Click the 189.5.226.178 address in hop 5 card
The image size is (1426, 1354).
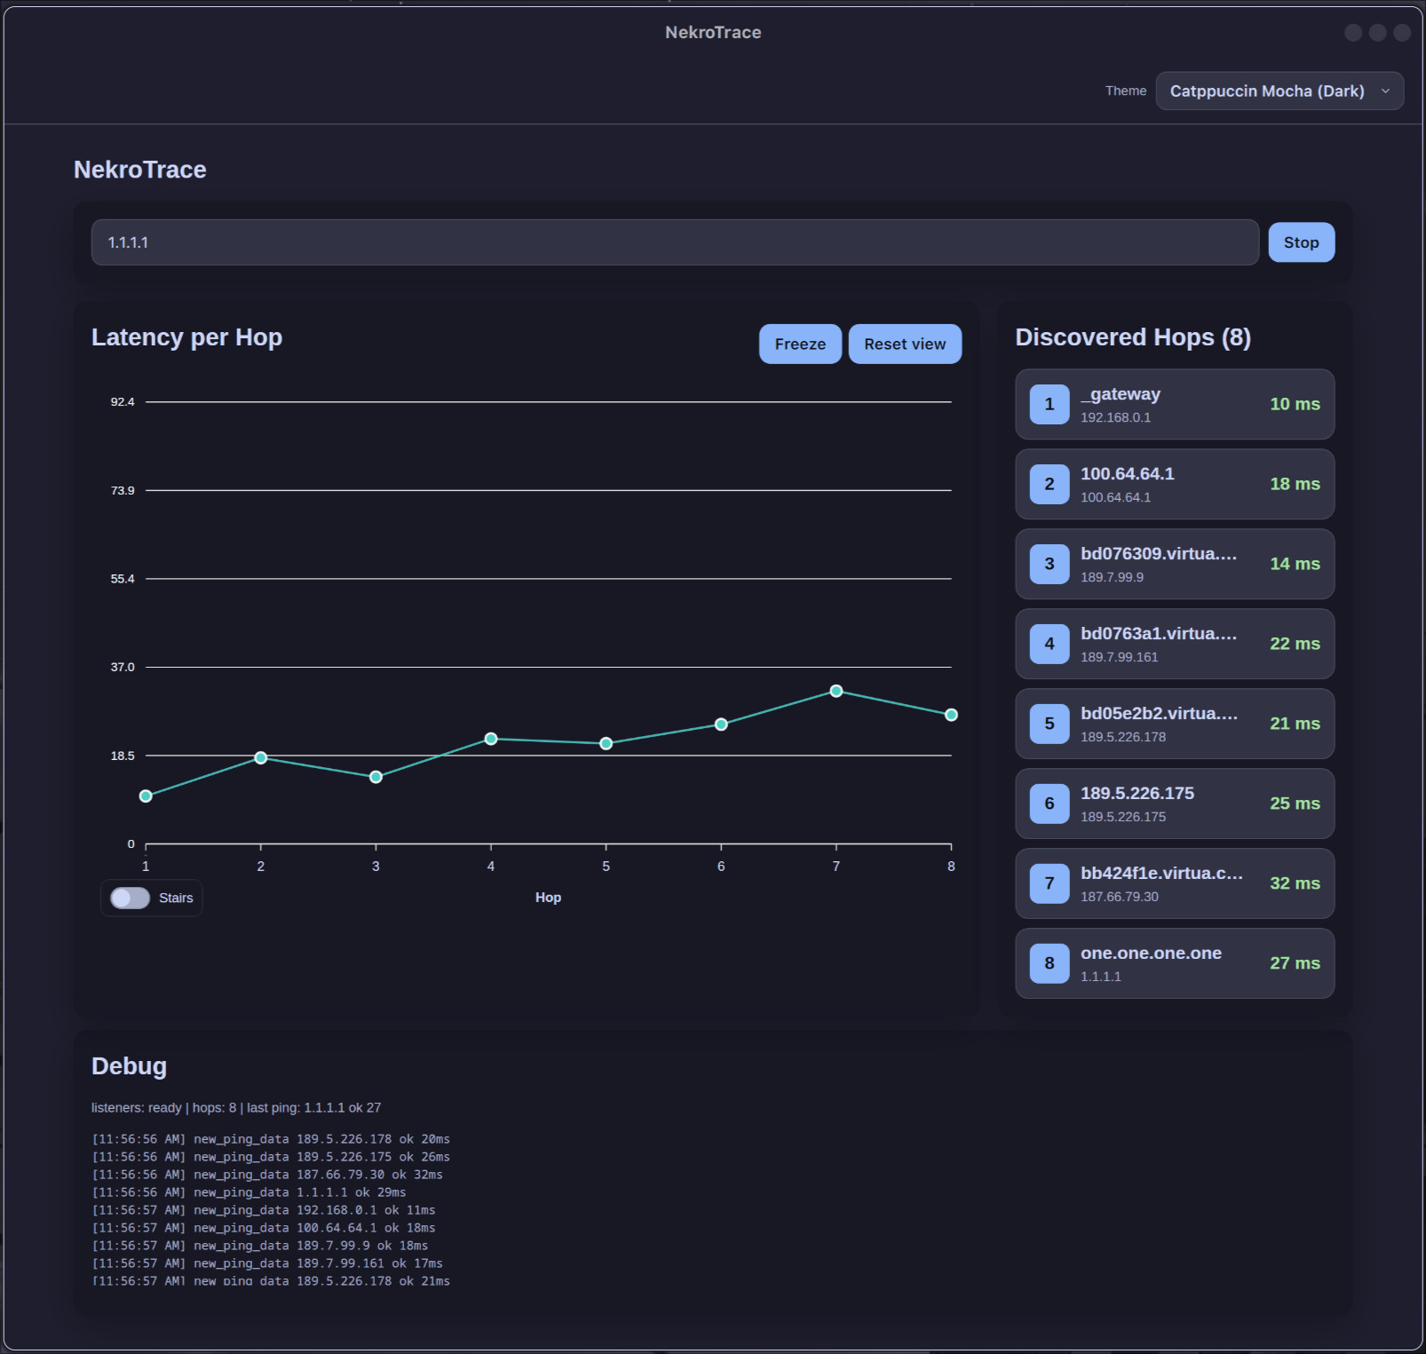(1123, 737)
